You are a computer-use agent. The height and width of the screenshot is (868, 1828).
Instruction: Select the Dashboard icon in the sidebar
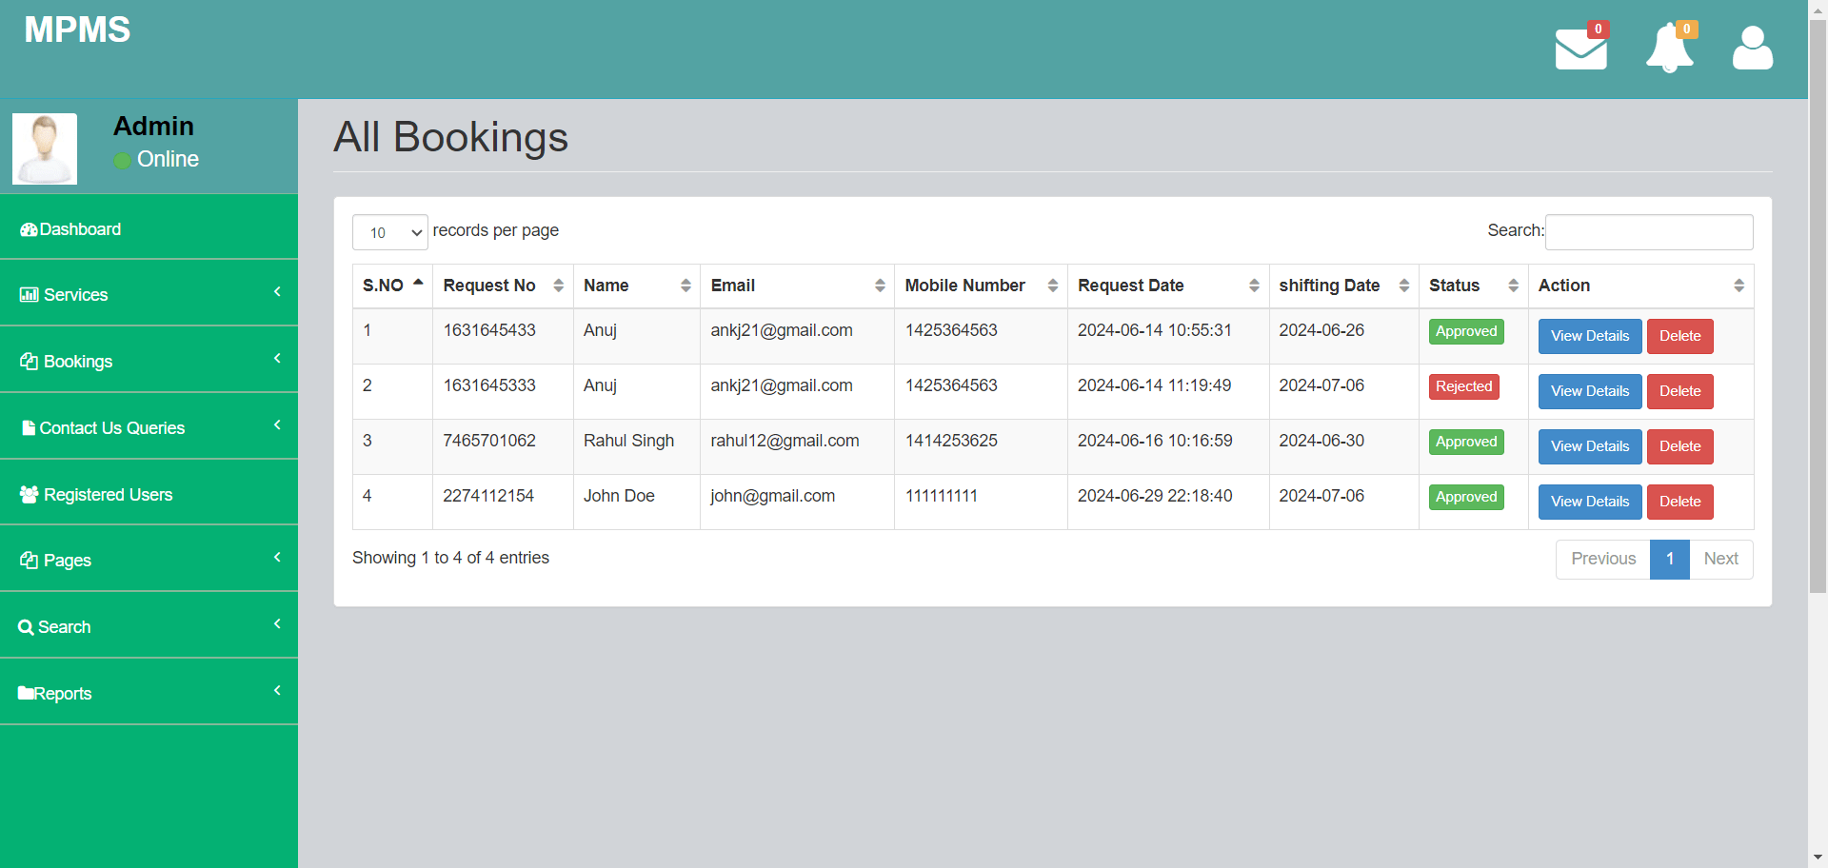point(28,228)
